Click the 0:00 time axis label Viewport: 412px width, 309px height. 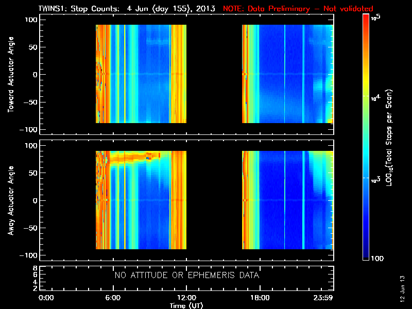click(x=46, y=298)
